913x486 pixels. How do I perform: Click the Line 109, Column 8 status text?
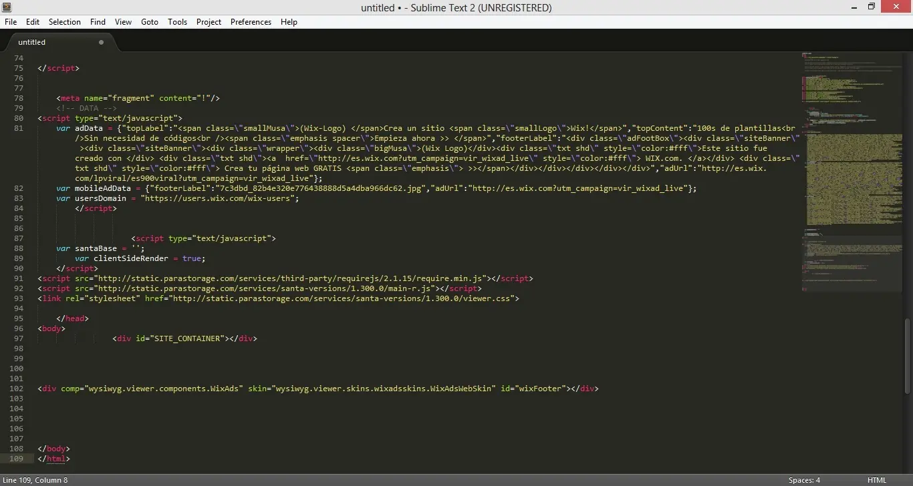tap(35, 480)
